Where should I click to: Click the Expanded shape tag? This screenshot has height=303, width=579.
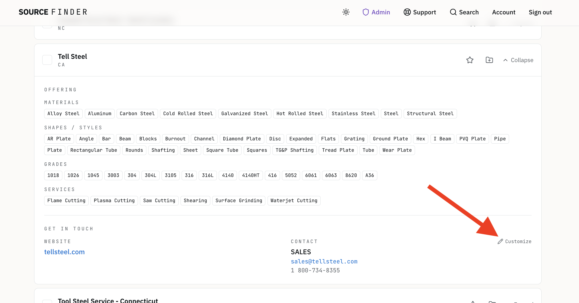coord(301,139)
